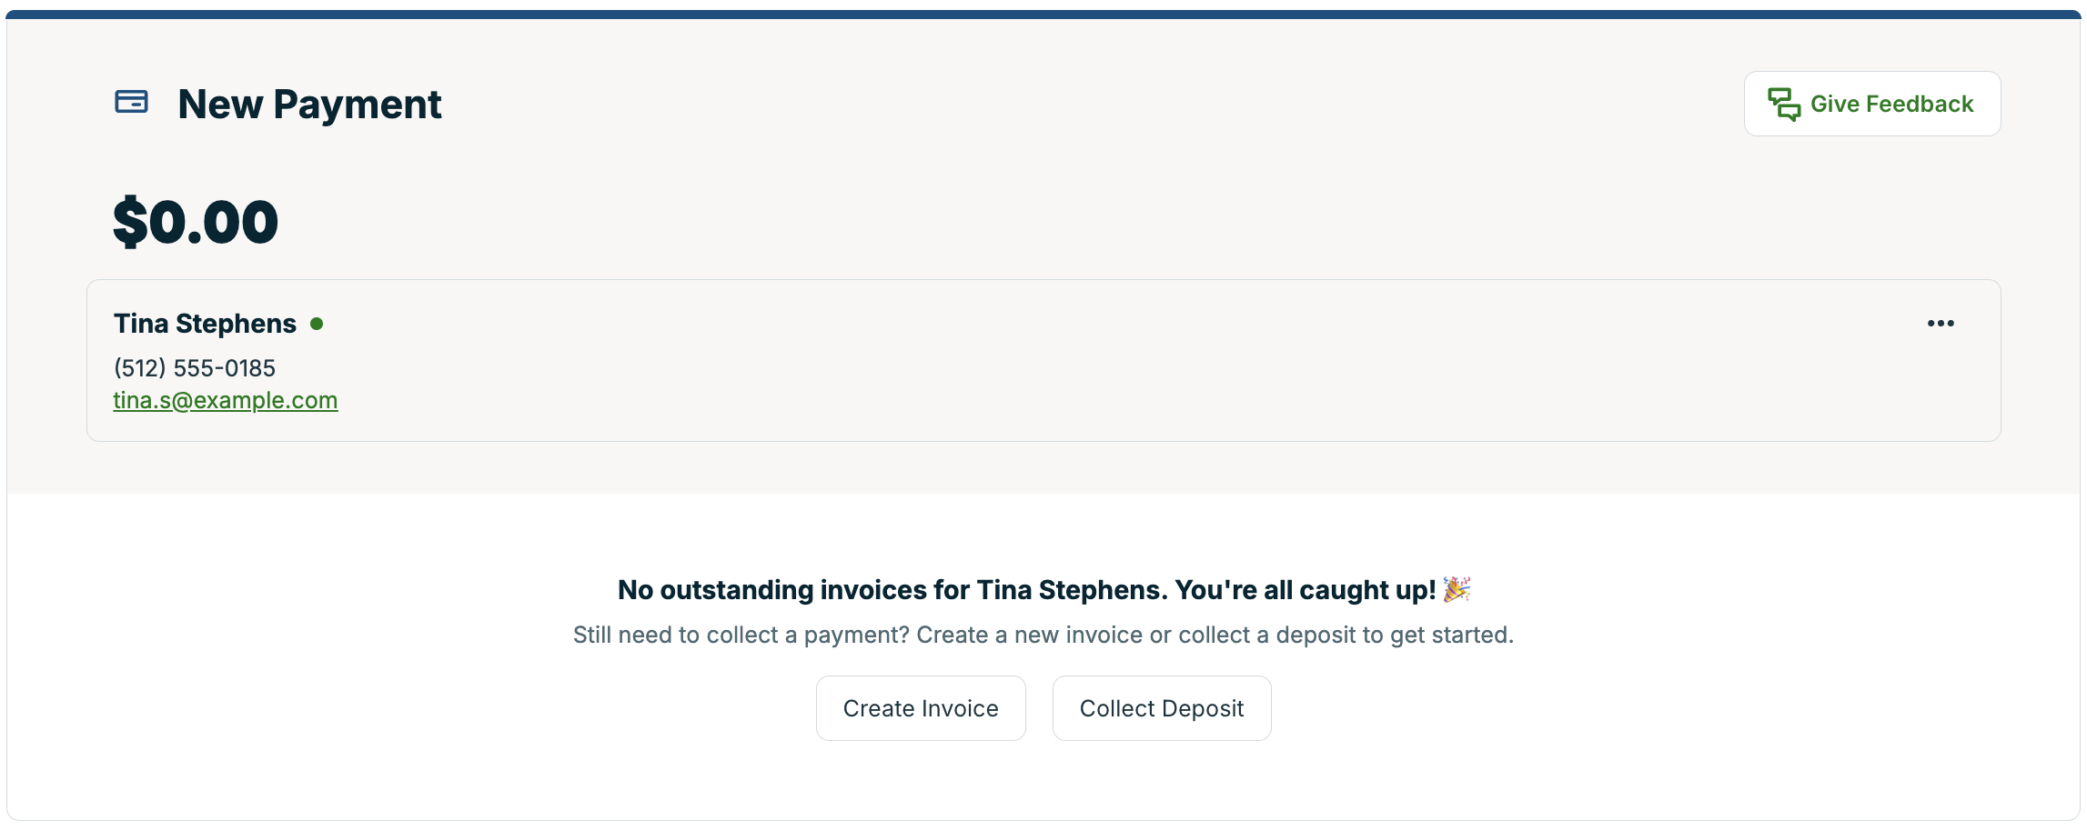Click the phone number (512) 555-0185
Screen dimensions: 2087x831
click(x=194, y=368)
